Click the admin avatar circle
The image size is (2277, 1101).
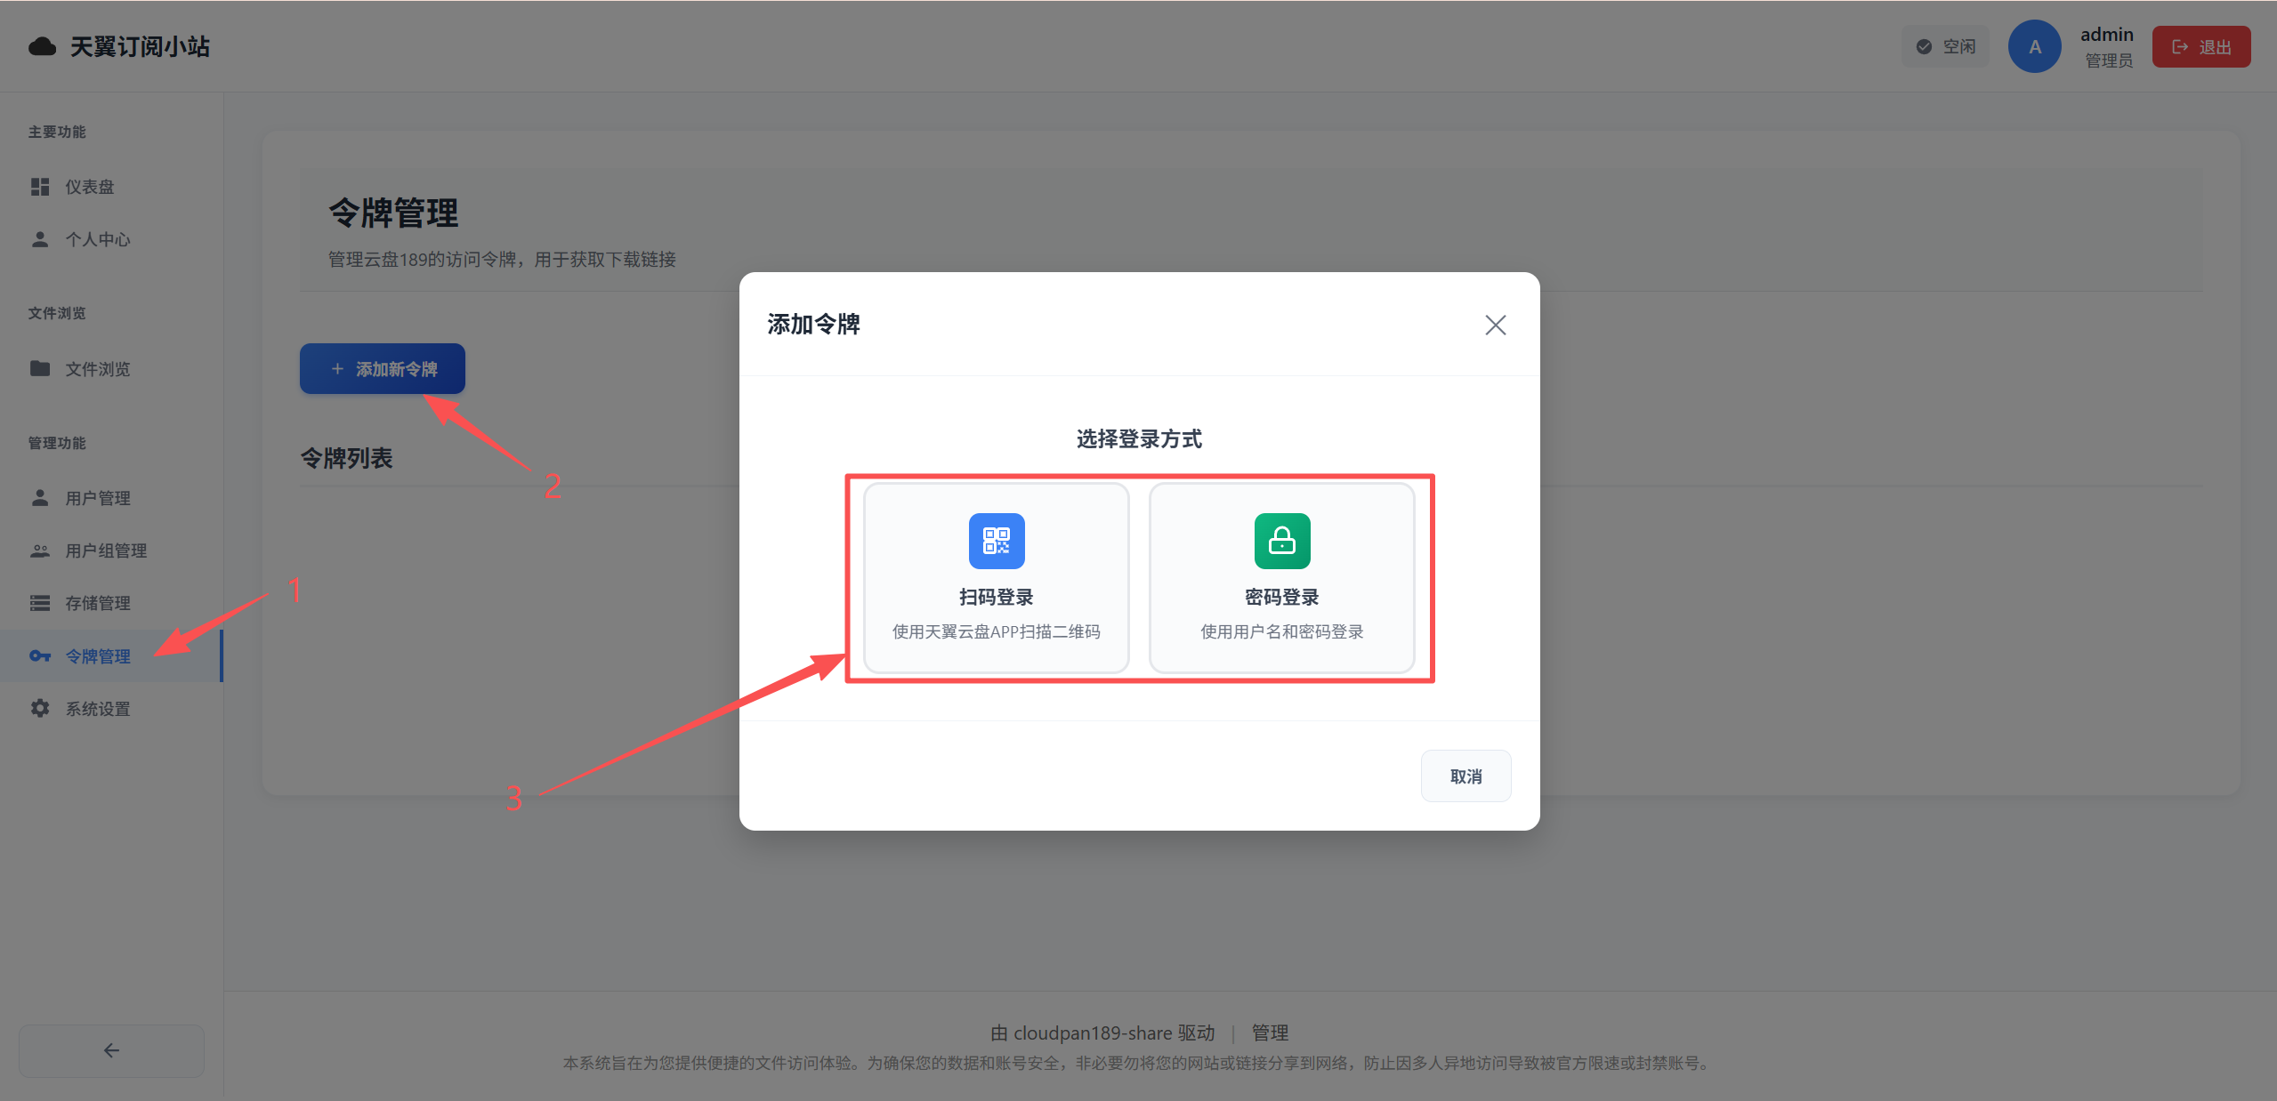click(2034, 47)
